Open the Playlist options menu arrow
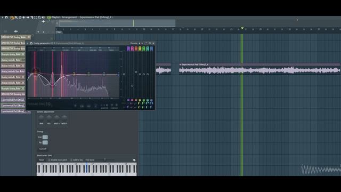 click(x=2, y=18)
